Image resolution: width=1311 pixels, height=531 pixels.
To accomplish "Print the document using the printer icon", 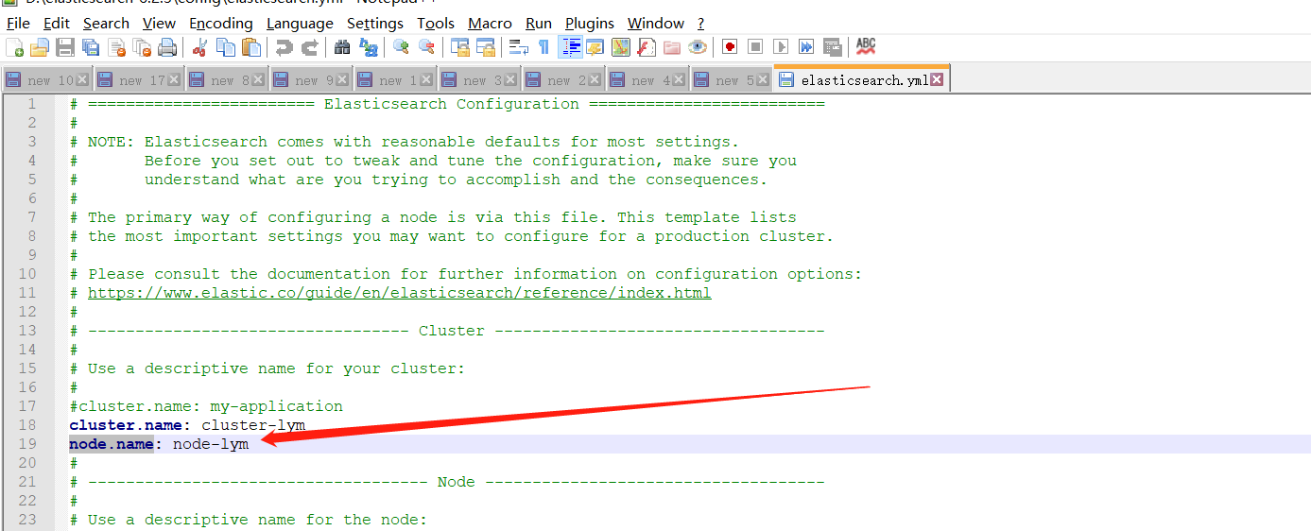I will pos(167,46).
